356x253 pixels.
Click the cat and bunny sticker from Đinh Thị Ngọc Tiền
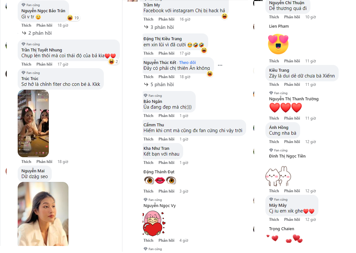[x=278, y=176]
